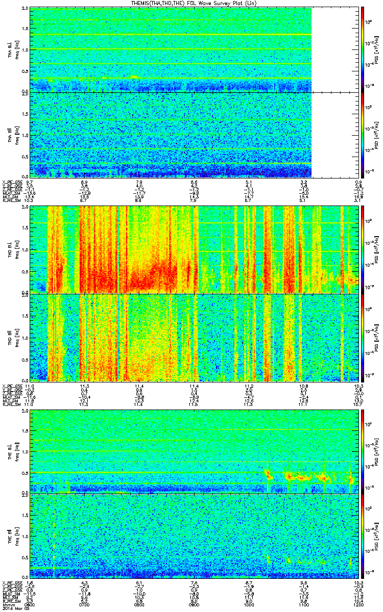Click PSD [nT²/Hz] label beside THD B-perpendicular color bar
The width and height of the screenshot is (383, 612).
coord(376,250)
